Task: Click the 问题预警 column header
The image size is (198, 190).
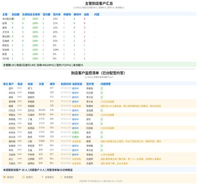Action: coord(106,84)
